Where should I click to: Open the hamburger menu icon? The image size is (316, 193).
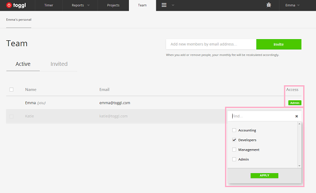[164, 5]
